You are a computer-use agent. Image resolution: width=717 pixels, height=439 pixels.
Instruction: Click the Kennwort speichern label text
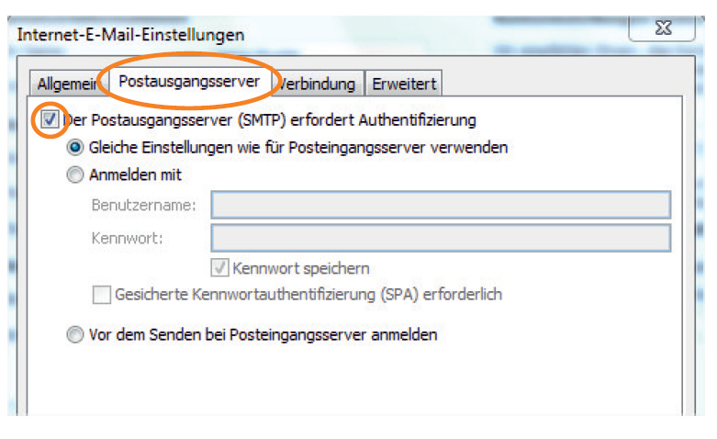pyautogui.click(x=301, y=268)
